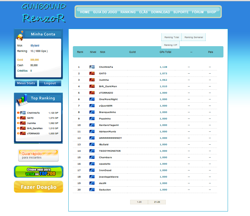Switch to the Ranking Semanal tab
Screen dimensions: 250x216
194,37
